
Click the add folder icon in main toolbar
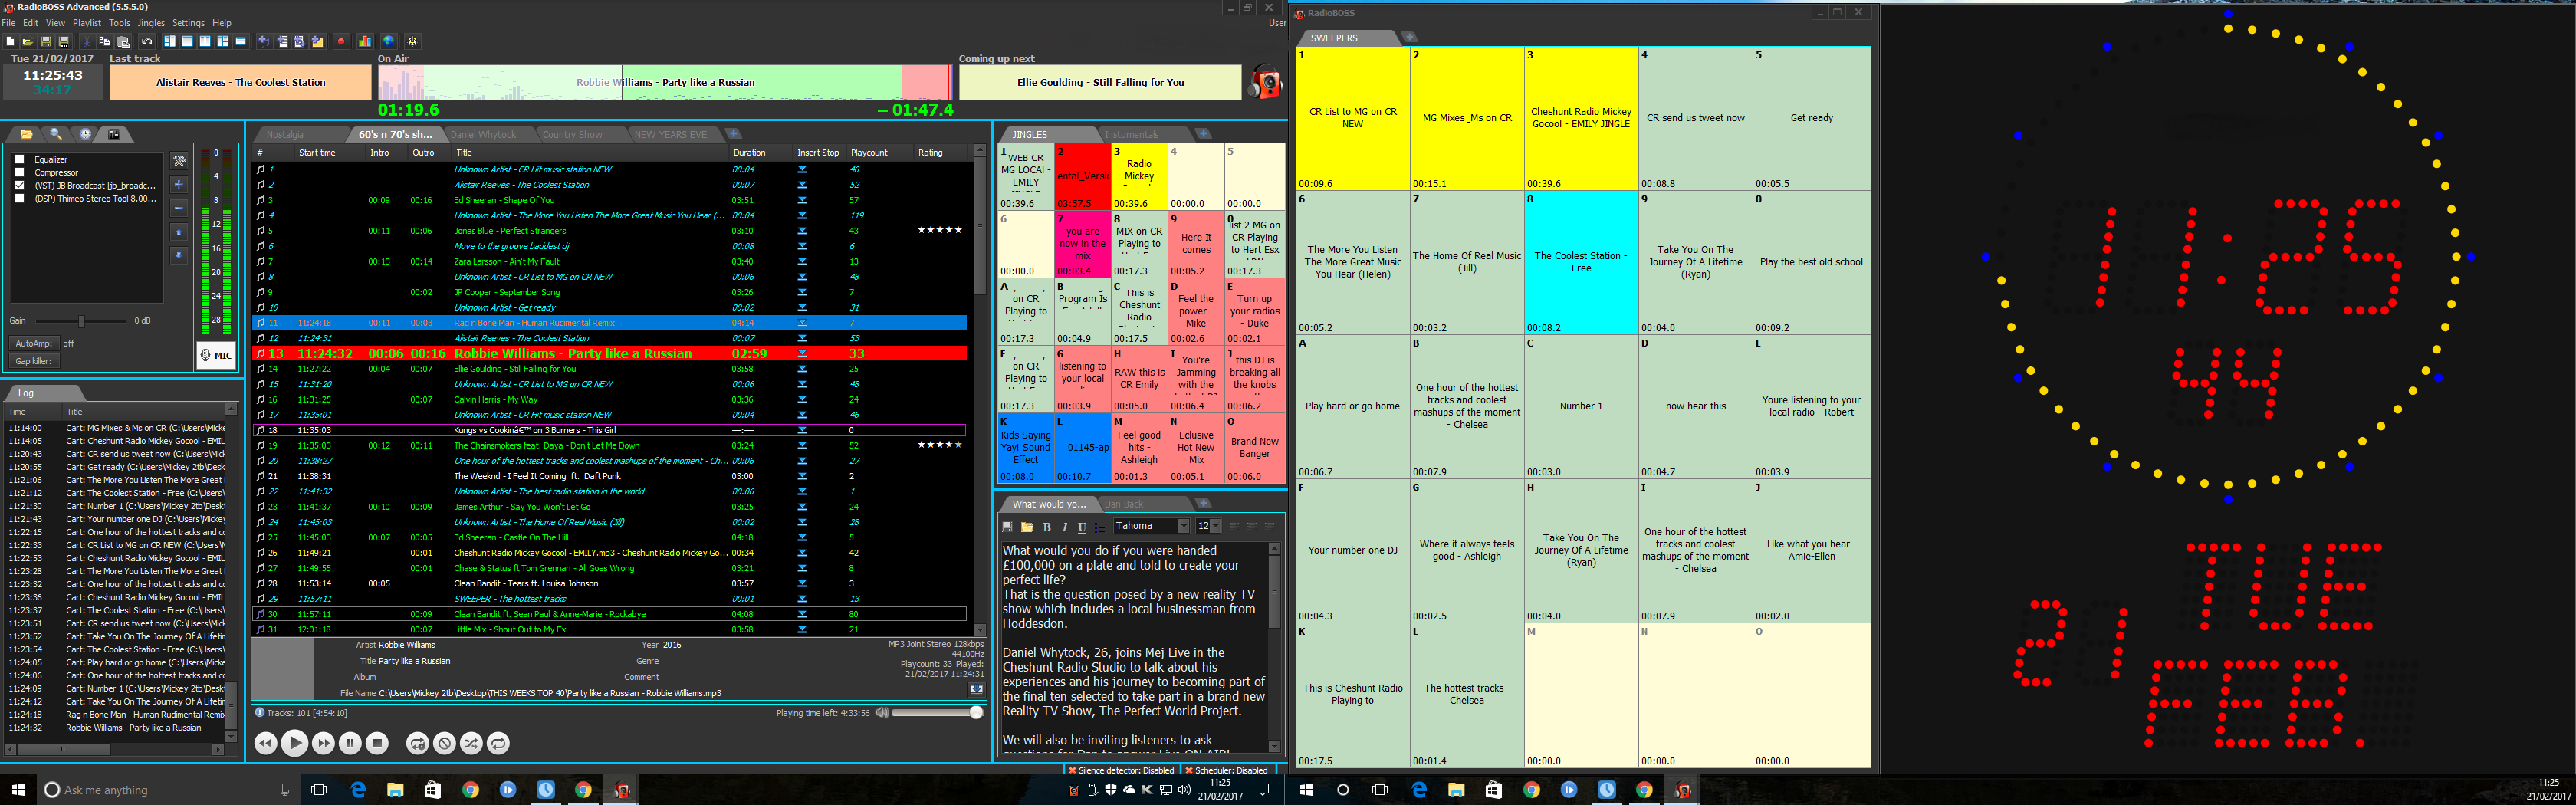click(317, 41)
